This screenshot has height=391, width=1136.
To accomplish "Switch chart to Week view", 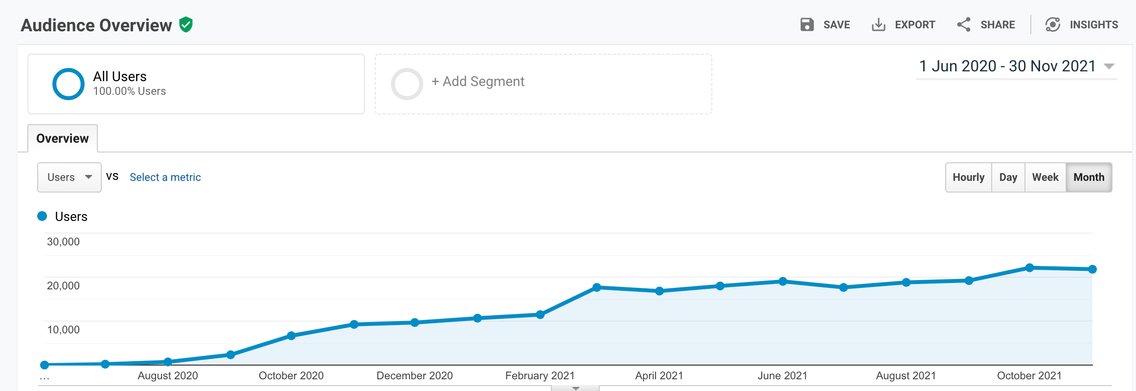I will pos(1045,177).
